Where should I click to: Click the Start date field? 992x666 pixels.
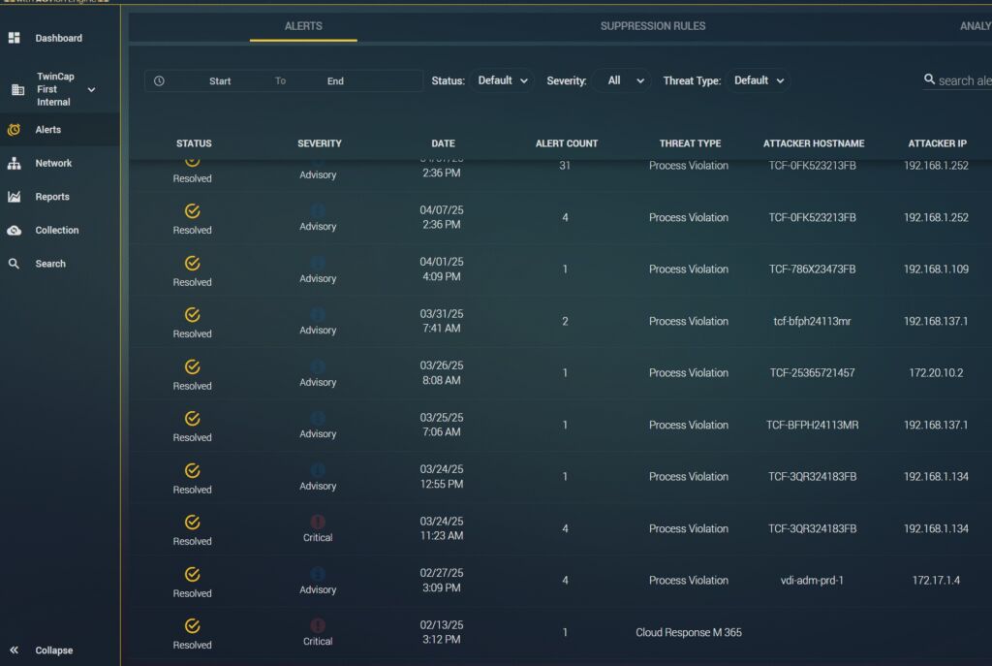[x=220, y=81]
